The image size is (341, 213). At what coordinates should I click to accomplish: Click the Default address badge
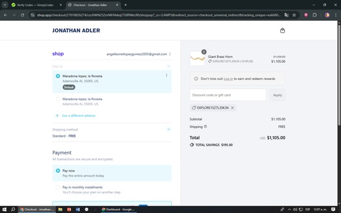(x=69, y=87)
